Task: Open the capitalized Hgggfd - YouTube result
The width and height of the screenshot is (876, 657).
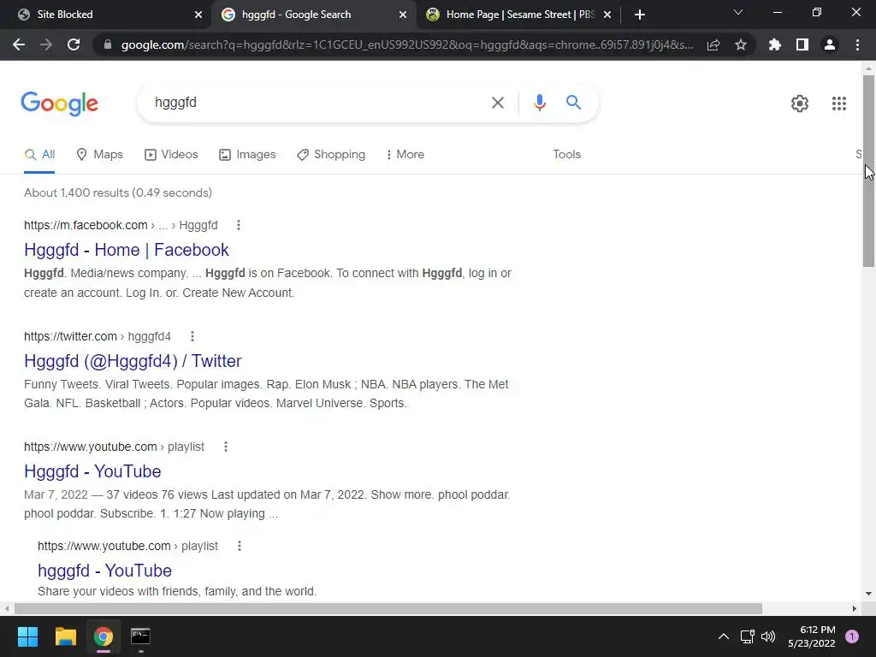Action: tap(92, 471)
